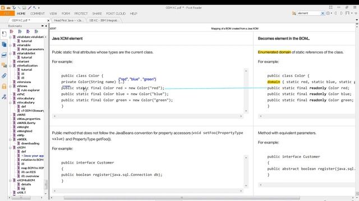
Task: Select the rule explorer bookmark
Action: click(30, 90)
